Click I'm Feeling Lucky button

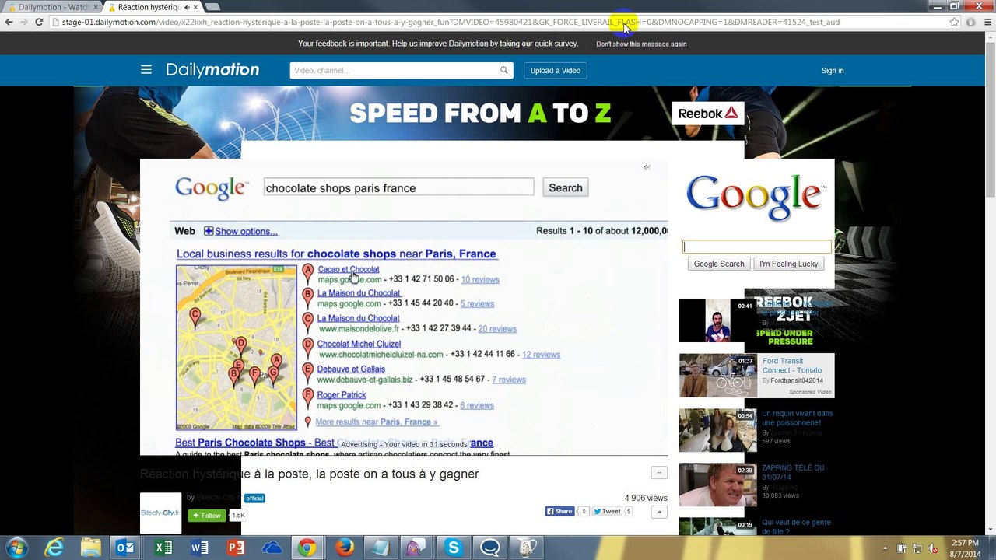coord(789,264)
